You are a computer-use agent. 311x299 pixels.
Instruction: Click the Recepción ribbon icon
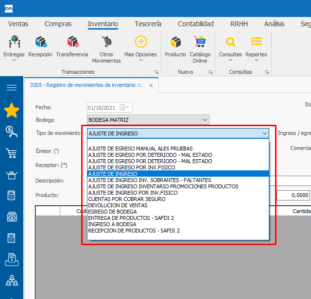click(x=40, y=43)
